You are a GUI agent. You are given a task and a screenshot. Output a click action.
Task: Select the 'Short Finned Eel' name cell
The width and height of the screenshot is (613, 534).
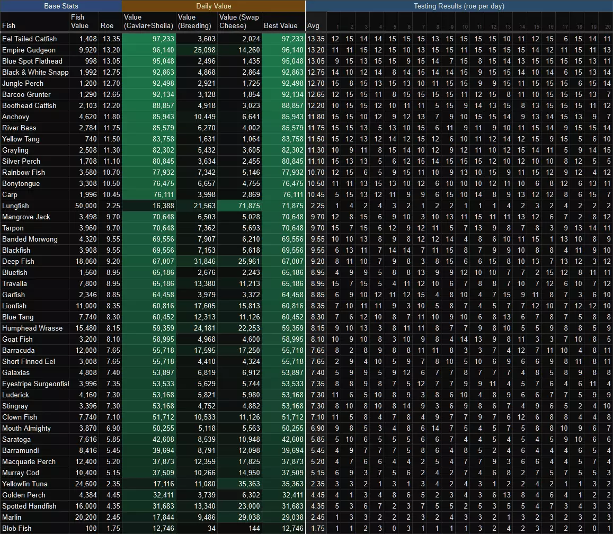pyautogui.click(x=35, y=362)
